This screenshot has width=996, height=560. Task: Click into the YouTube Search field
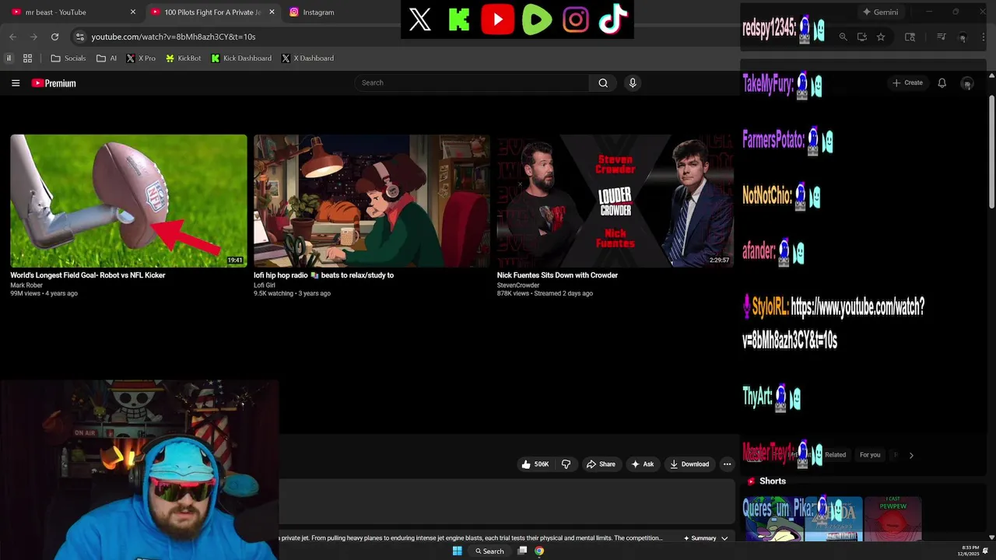click(x=472, y=82)
